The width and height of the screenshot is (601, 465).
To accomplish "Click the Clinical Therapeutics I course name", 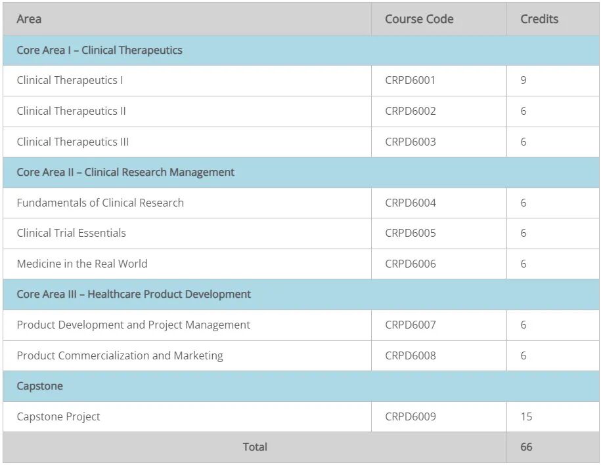I will coord(70,80).
